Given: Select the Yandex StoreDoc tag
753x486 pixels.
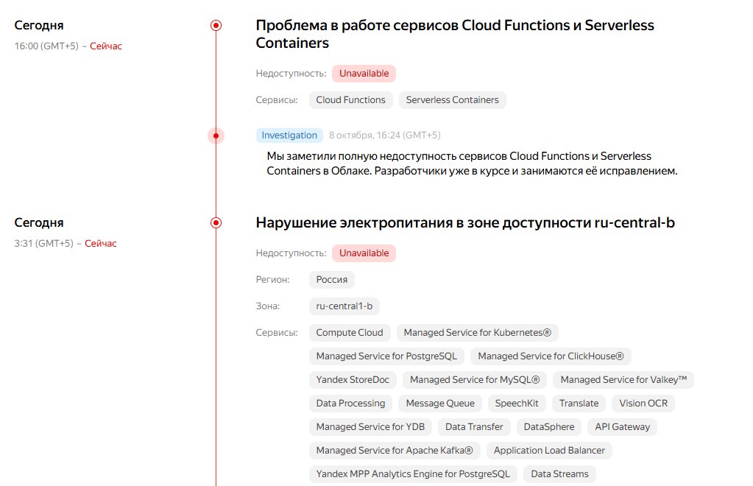Looking at the screenshot, I should pos(353,379).
